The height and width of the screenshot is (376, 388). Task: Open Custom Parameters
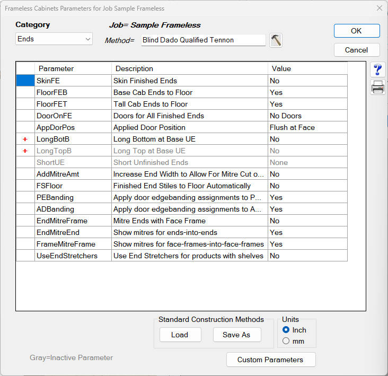(270, 360)
